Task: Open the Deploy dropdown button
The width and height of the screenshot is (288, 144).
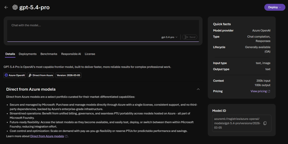Action: (x=274, y=7)
